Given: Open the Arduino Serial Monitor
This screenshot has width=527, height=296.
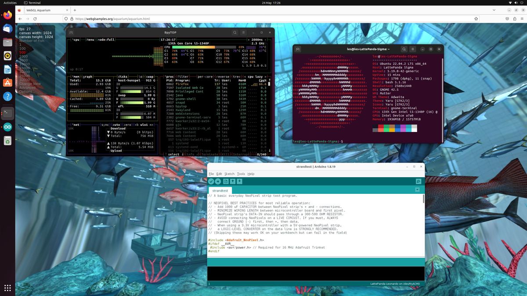Looking at the screenshot, I should tap(419, 181).
